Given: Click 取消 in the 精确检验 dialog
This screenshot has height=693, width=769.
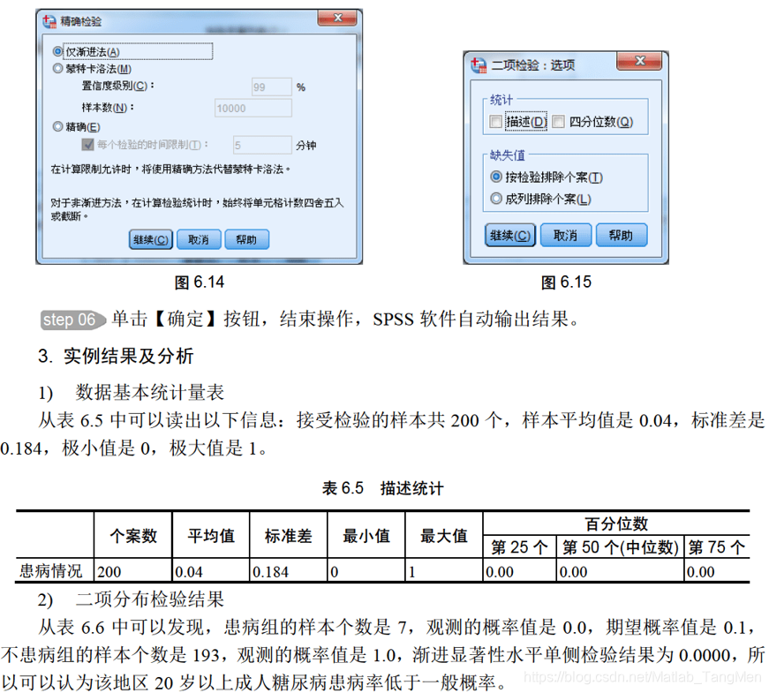Looking at the screenshot, I should click(x=199, y=239).
